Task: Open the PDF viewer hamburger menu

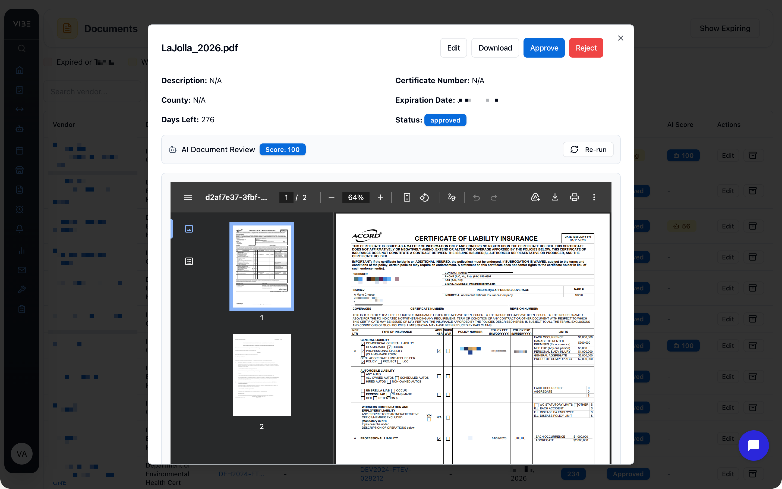Action: coord(188,197)
